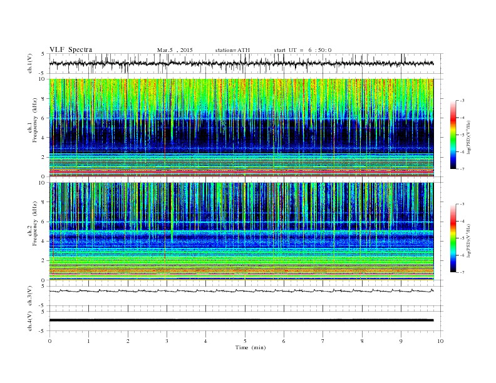Image resolution: width=496 pixels, height=383 pixels.
Task: Click the time axis tick label "7"
Action: [x=323, y=341]
